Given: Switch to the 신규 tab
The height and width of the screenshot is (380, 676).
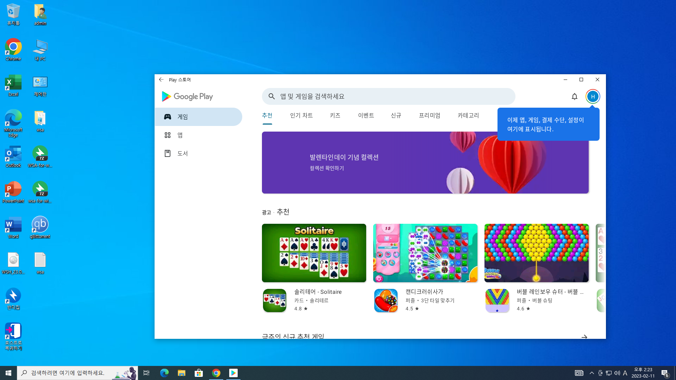Looking at the screenshot, I should click(396, 116).
